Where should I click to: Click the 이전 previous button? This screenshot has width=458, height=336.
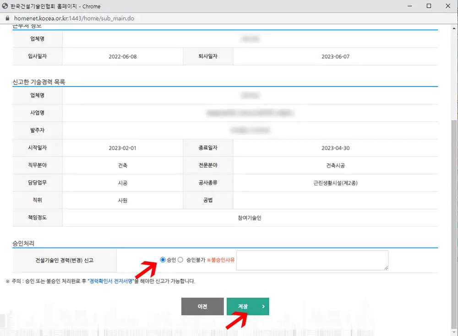[x=202, y=306]
